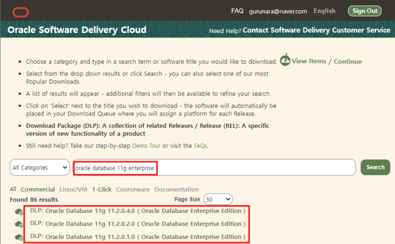Open the FAQ link in header
Screen dimensions: 395x244
coord(237,11)
